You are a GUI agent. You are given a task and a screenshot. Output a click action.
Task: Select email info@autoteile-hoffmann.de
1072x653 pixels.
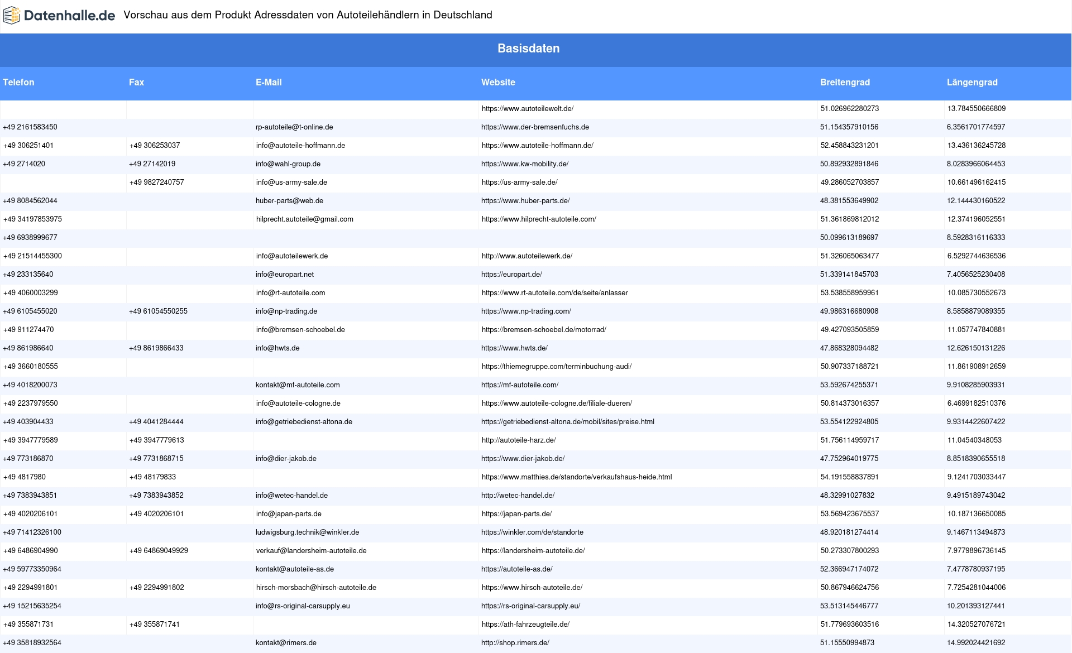tap(300, 146)
